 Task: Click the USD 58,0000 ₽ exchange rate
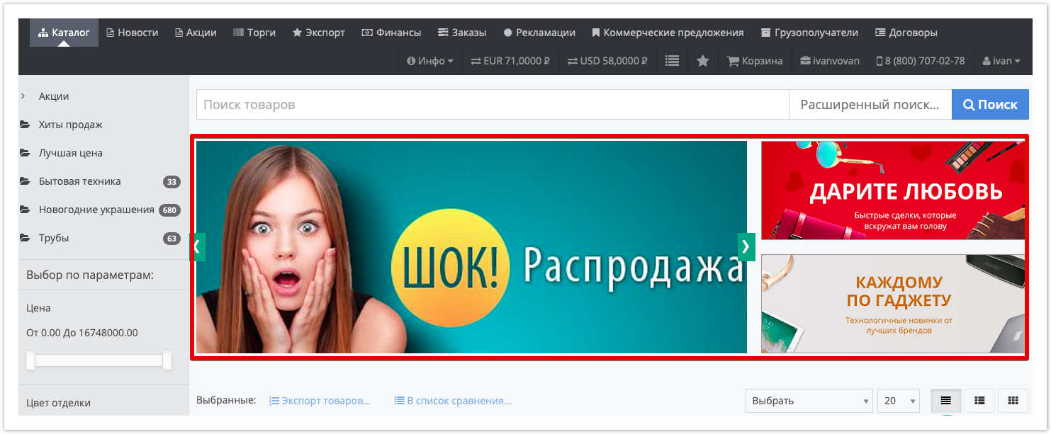click(x=607, y=61)
